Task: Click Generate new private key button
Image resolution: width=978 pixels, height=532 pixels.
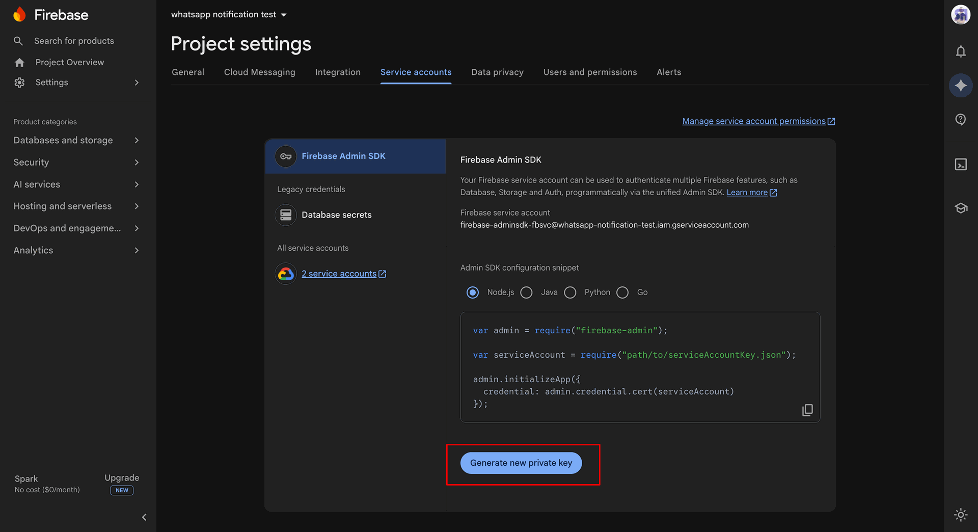Action: [x=521, y=463]
